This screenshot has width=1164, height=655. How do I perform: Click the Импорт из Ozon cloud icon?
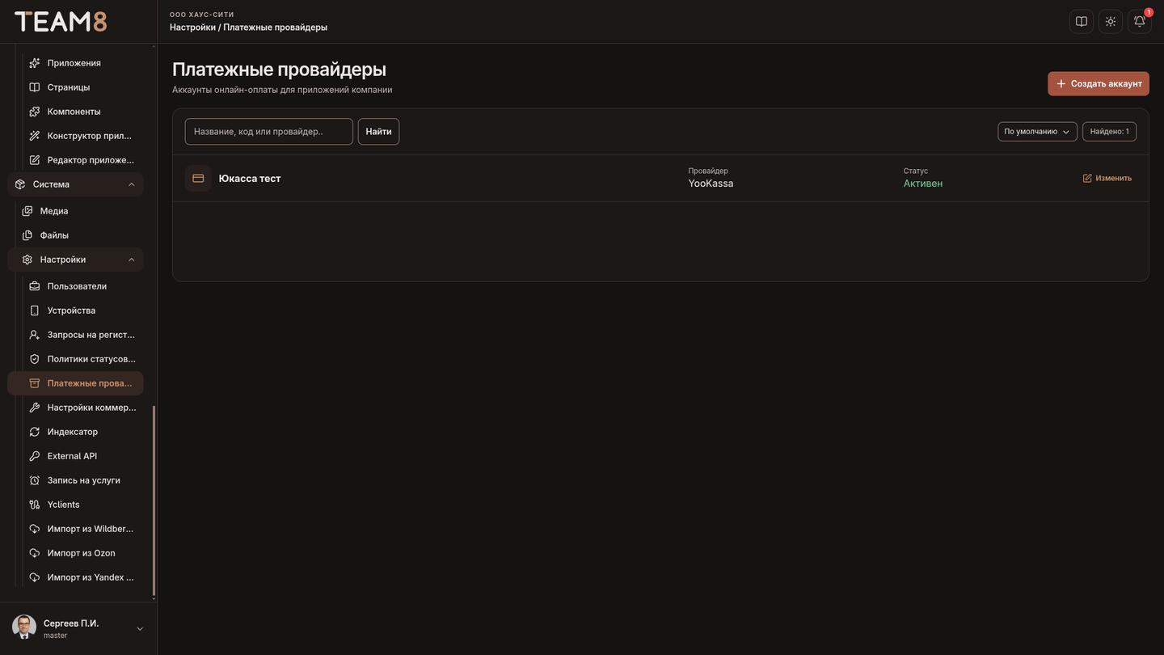[35, 553]
